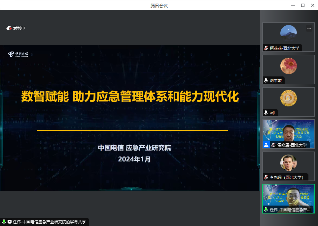Viewport: 318px width, 226px height.
Task: Click the muted mic icon beside 李尧远
Action: coord(266,177)
